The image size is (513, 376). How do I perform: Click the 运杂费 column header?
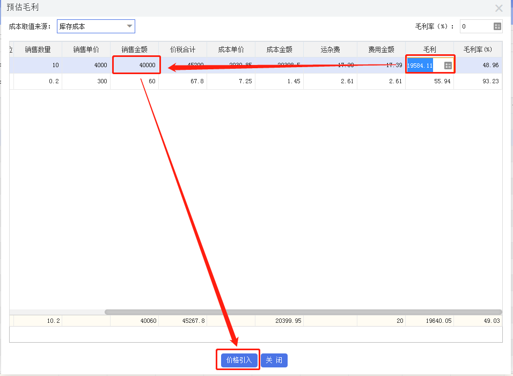click(x=331, y=48)
